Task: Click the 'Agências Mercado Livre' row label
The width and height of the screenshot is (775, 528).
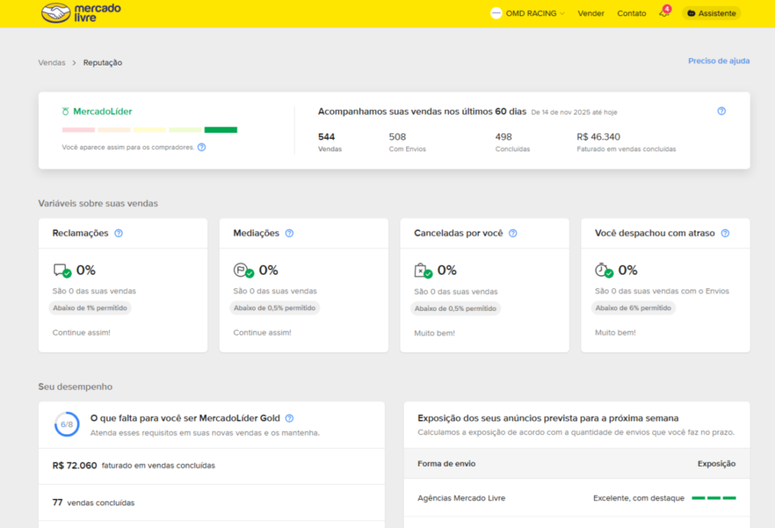Action: coord(461,498)
